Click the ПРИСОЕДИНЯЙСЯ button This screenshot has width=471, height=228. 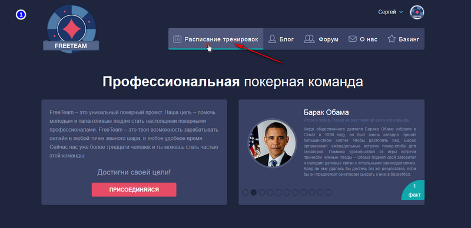tap(134, 190)
